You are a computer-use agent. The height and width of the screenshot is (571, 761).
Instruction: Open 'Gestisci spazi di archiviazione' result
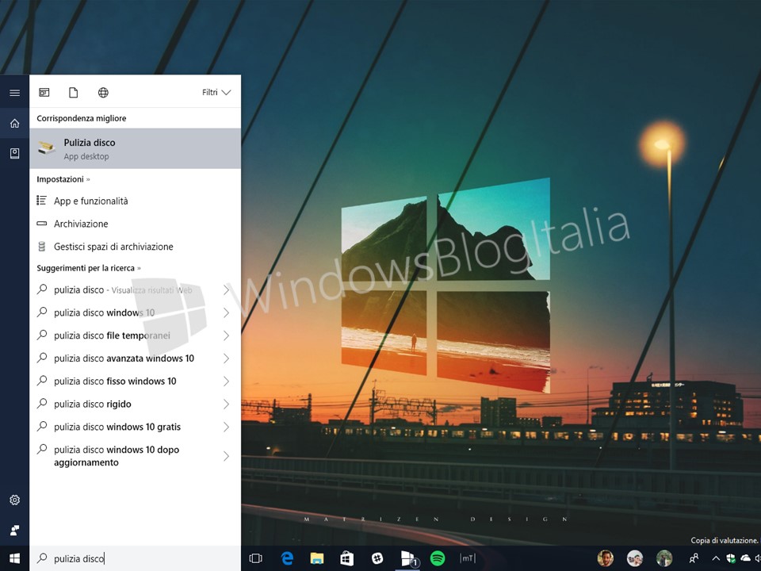coord(113,247)
